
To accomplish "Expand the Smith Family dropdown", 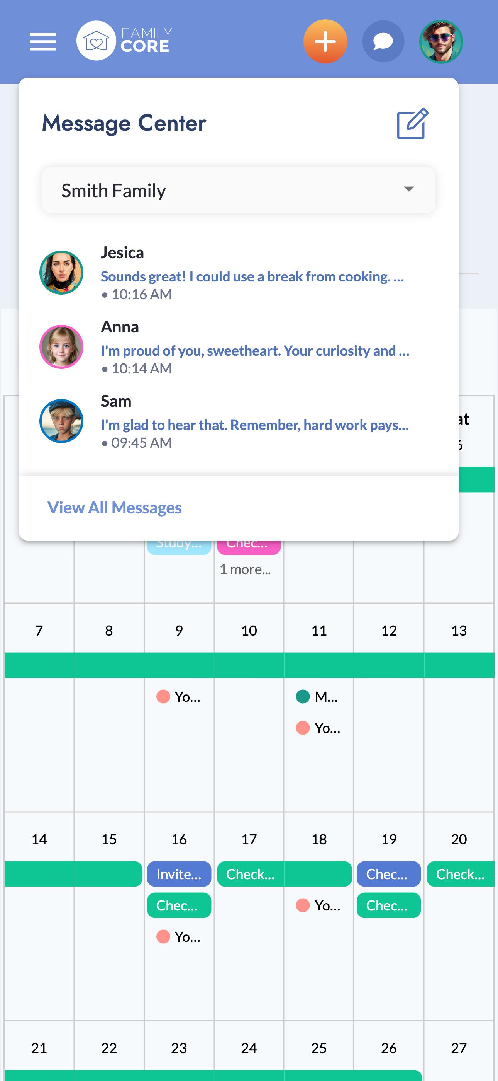I will [x=239, y=190].
